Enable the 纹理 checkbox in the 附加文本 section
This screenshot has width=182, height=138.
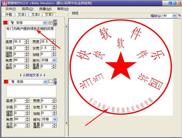click(51, 81)
